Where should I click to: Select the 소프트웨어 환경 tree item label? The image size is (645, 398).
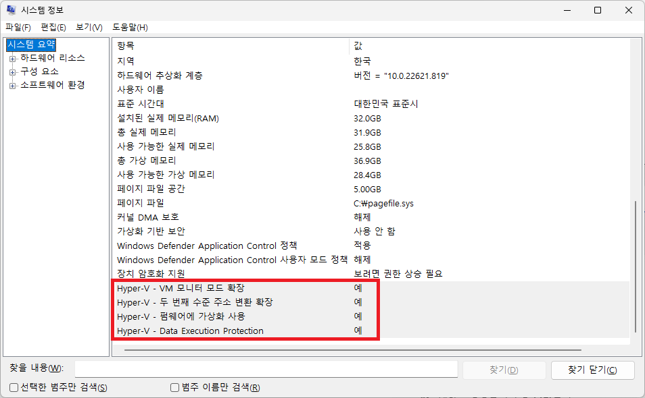coord(53,85)
